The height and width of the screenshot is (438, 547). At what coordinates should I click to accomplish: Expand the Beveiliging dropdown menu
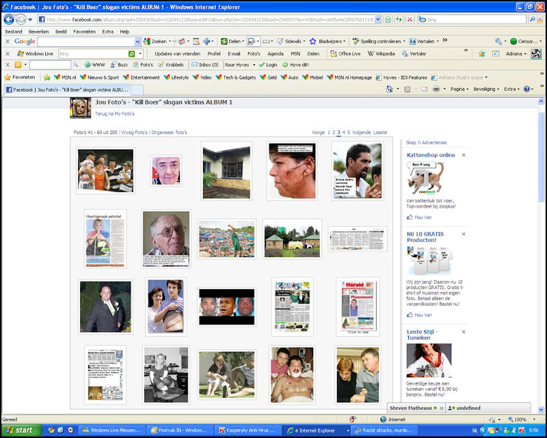tap(486, 90)
